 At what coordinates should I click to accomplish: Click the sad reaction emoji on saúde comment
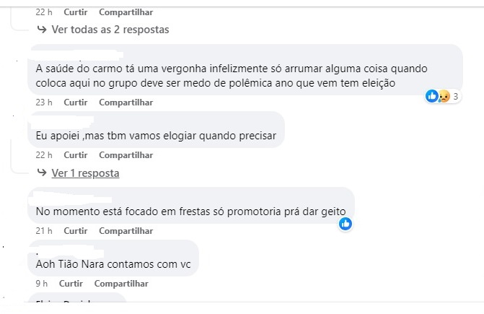click(444, 96)
